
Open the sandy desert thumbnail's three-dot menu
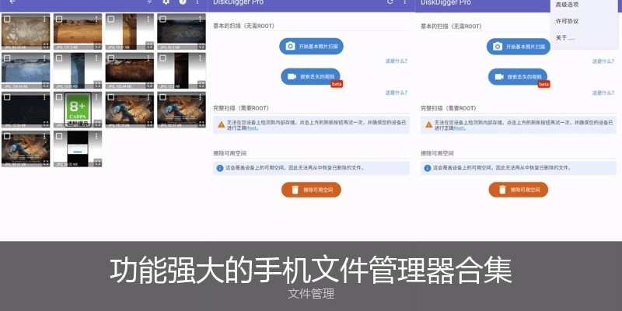pos(96,19)
